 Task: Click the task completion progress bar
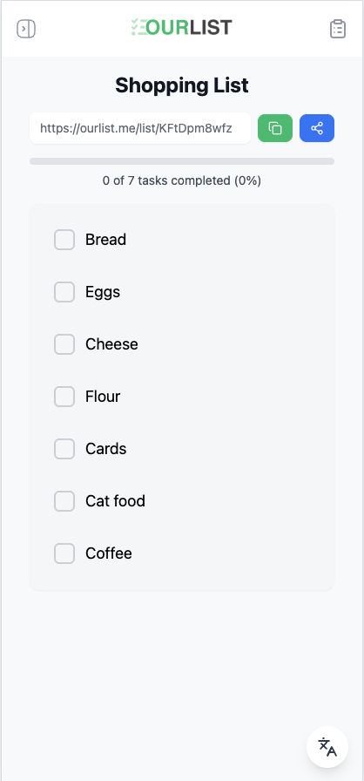tap(182, 161)
